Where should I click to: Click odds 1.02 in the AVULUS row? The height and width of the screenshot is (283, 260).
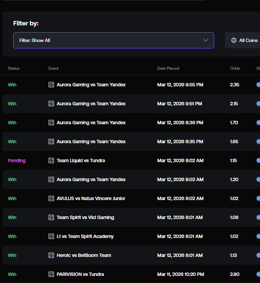(x=234, y=198)
